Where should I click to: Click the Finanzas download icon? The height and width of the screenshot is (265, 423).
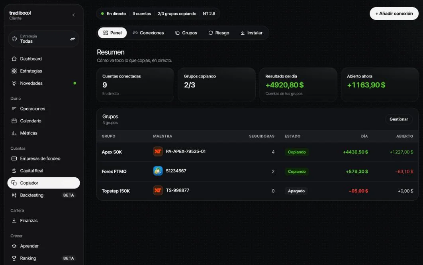pyautogui.click(x=14, y=220)
